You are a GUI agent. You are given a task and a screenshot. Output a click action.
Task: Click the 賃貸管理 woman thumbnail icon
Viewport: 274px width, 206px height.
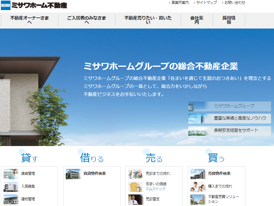pyautogui.click(x=11, y=174)
